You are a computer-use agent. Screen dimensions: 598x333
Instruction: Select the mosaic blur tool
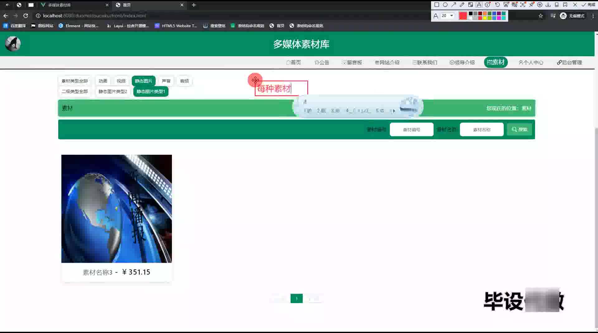pos(470,5)
